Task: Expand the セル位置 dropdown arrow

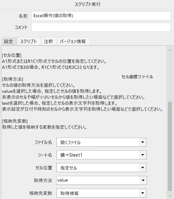Action: 143,168
